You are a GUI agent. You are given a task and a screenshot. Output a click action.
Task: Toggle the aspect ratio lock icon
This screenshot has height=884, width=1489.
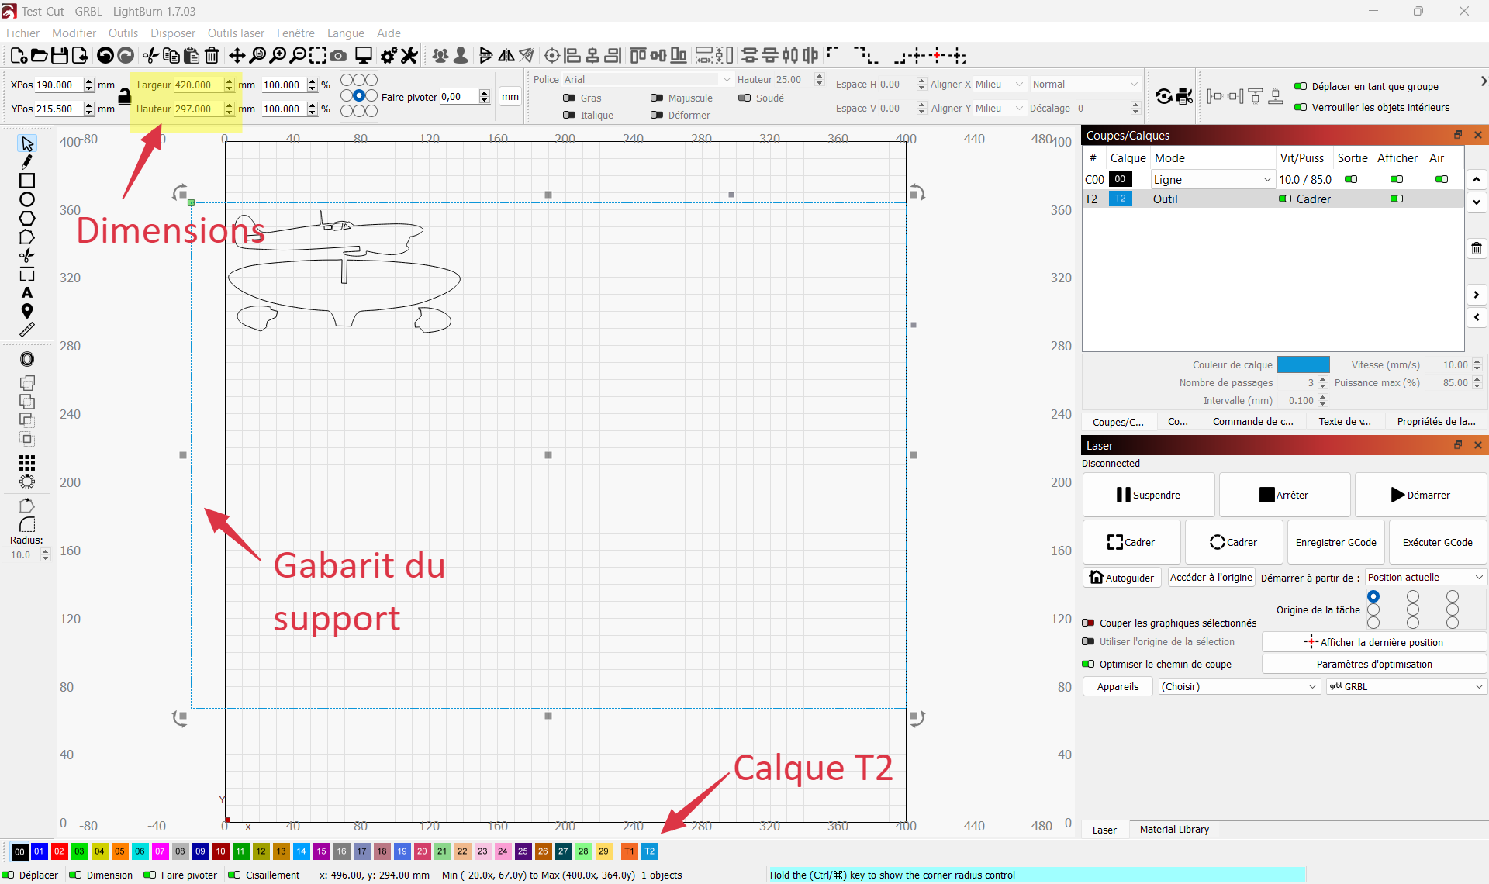pos(124,96)
